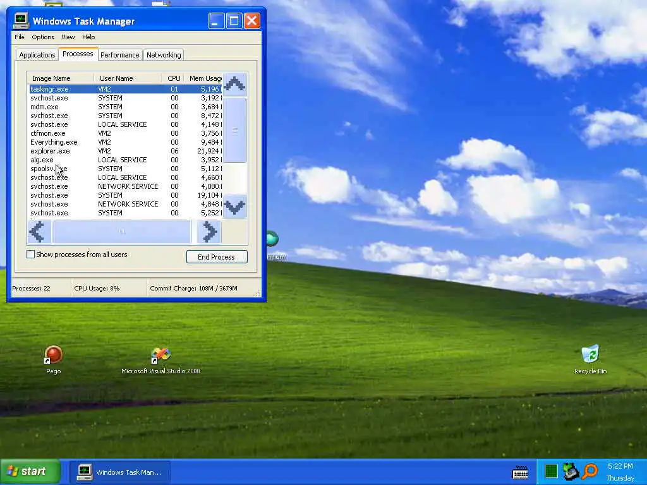
Task: Minimize the Windows Task Manager window
Action: (216, 21)
